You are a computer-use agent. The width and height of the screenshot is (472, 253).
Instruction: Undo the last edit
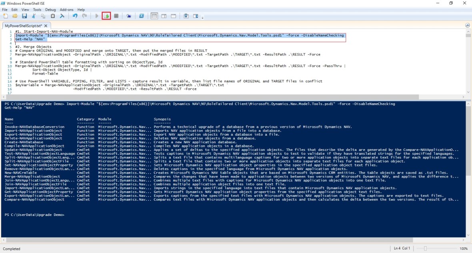pyautogui.click(x=75, y=16)
